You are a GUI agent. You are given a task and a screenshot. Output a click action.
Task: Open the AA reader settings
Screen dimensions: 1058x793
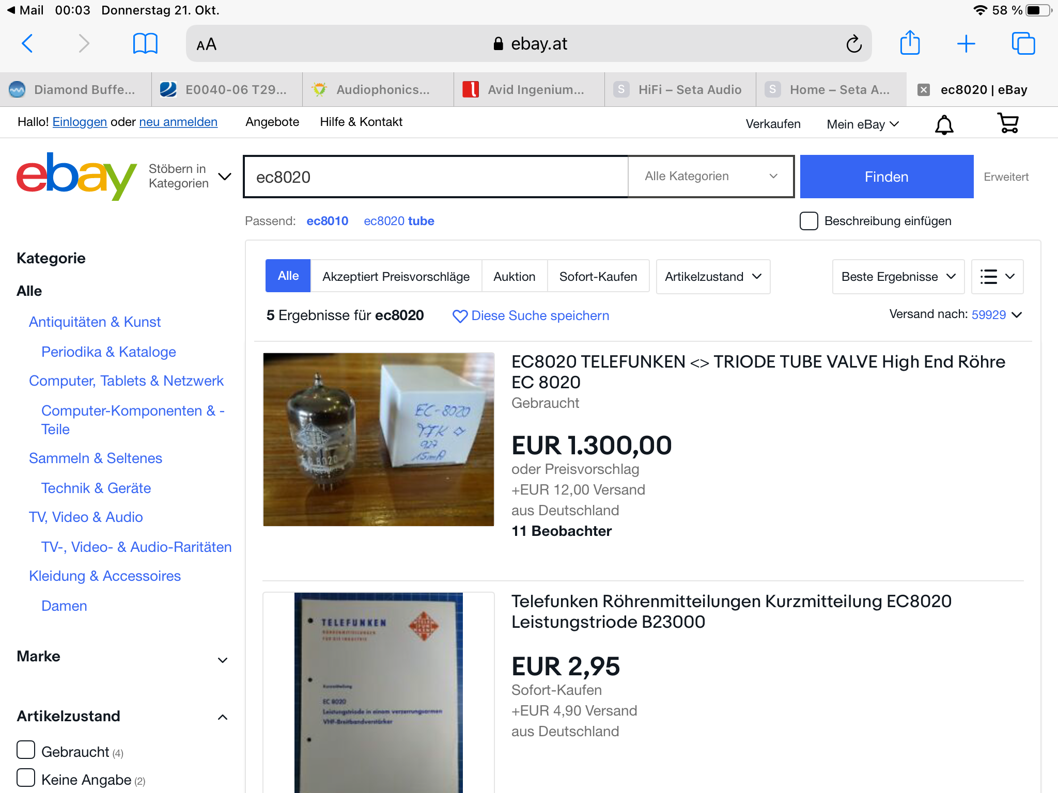click(207, 44)
